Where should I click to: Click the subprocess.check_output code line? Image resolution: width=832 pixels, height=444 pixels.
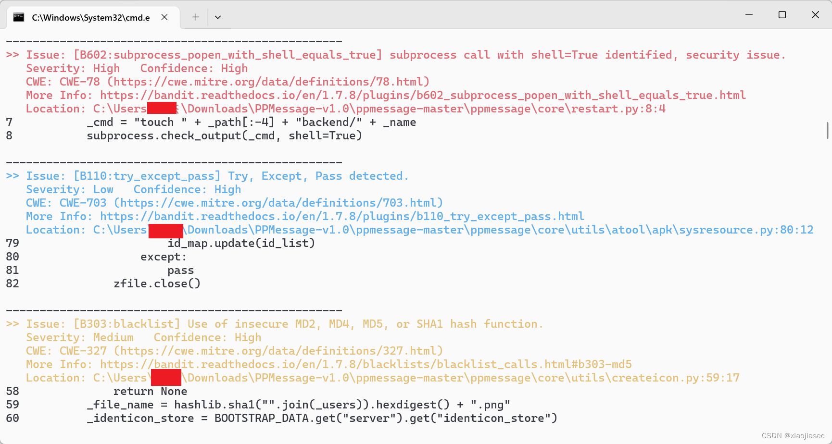(224, 136)
